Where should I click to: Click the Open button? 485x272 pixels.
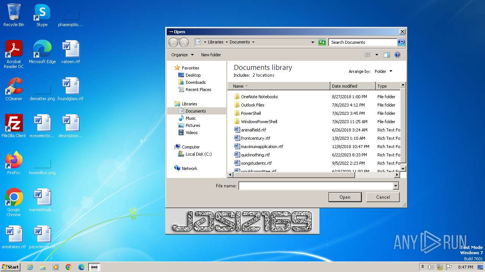coord(345,197)
